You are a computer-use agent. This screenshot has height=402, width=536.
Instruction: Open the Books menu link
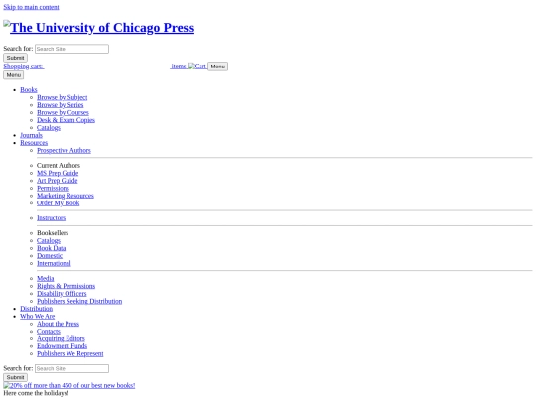click(x=29, y=90)
